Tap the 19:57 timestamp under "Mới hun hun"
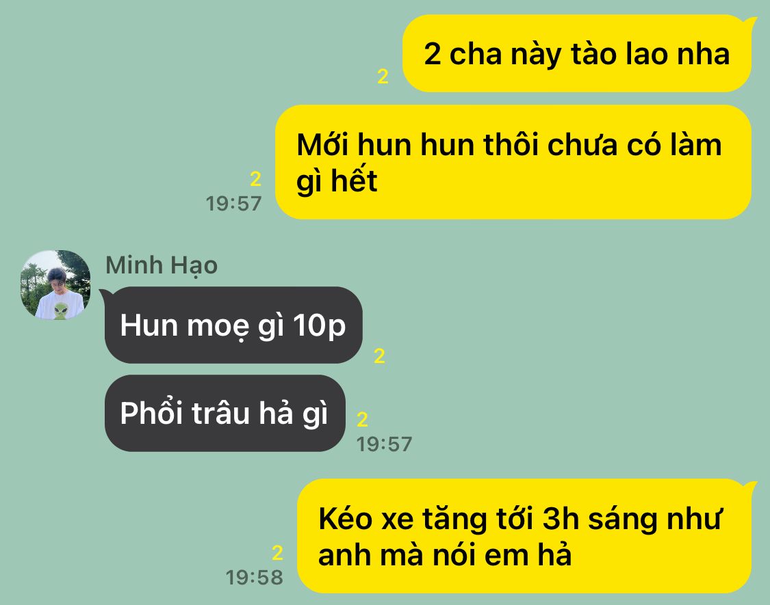Screen dimensions: 770x605 (x=234, y=204)
